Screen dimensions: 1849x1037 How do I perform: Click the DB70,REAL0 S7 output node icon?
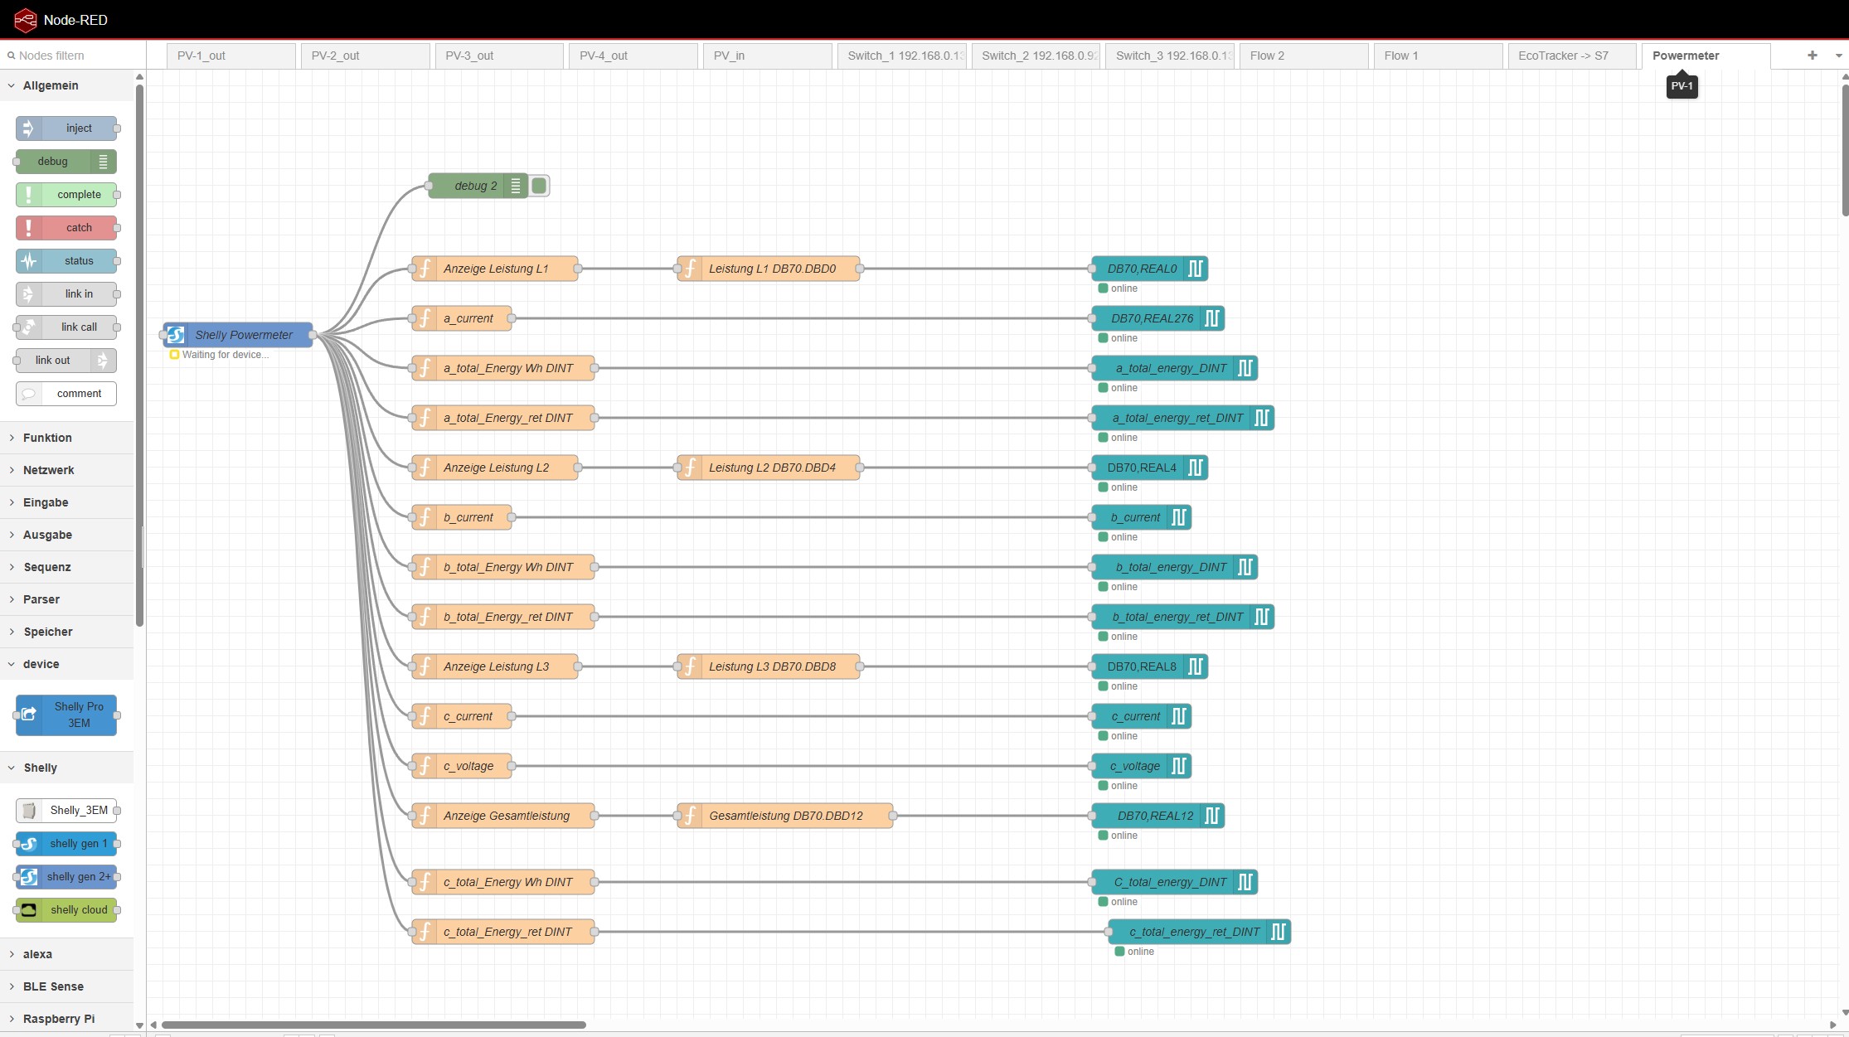[x=1195, y=269]
